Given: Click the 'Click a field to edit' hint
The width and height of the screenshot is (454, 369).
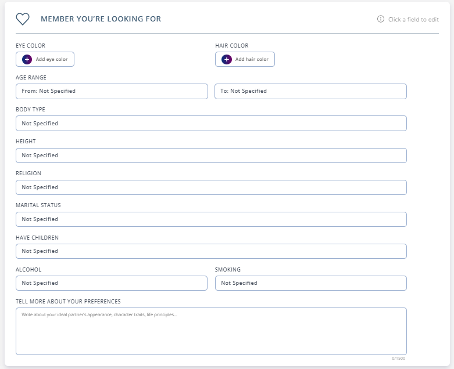Looking at the screenshot, I should [413, 19].
